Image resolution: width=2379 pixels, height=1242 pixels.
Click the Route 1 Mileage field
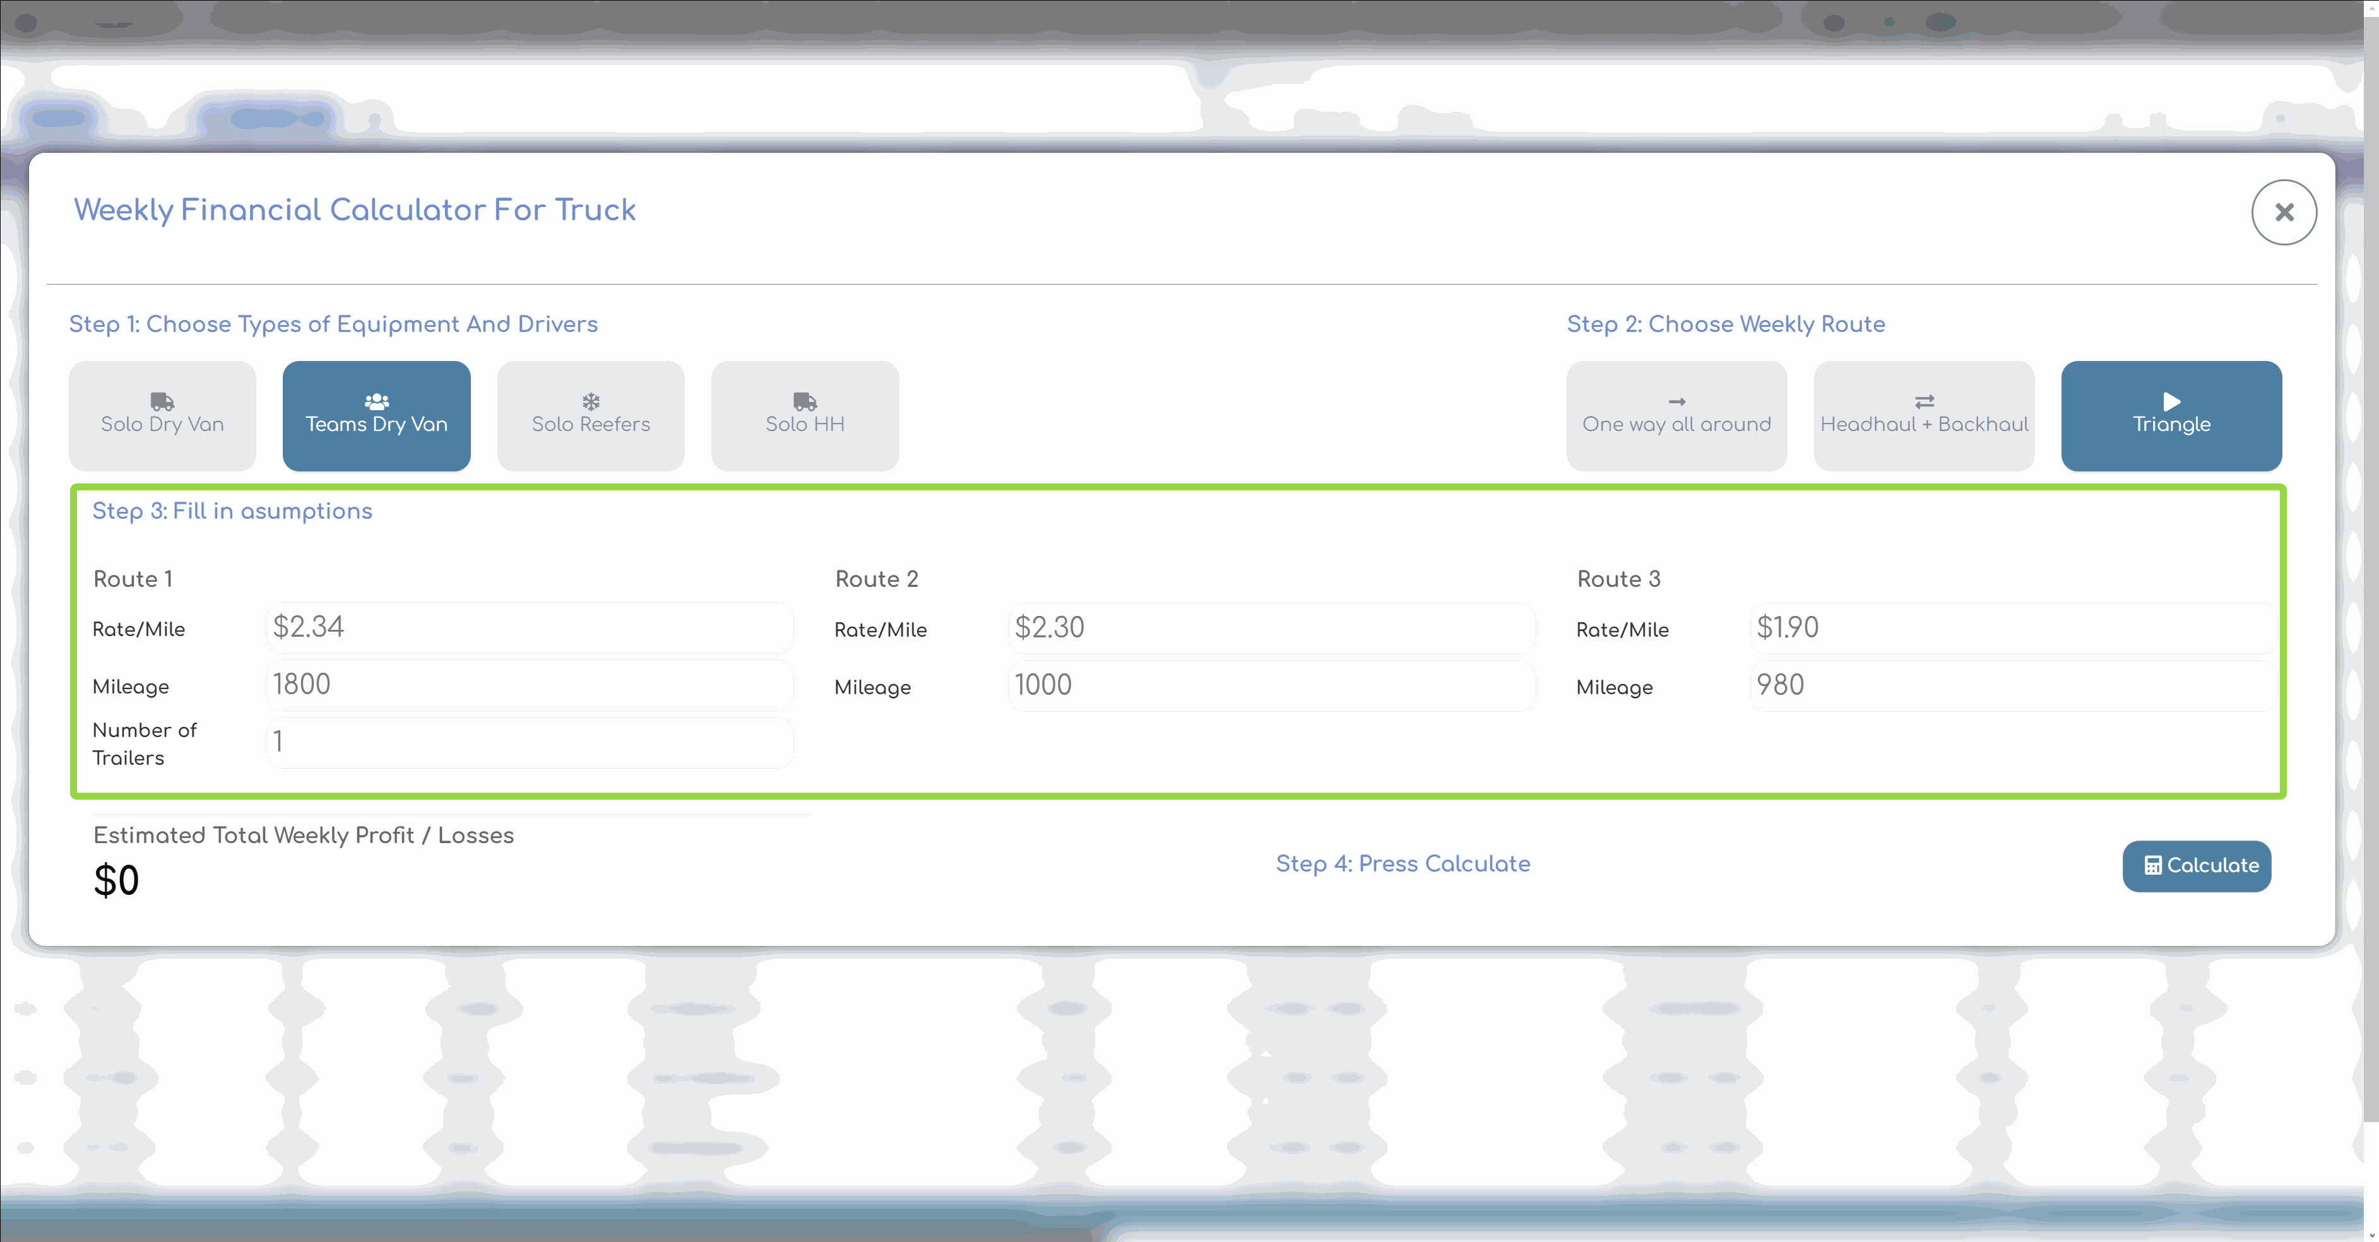[x=529, y=685]
